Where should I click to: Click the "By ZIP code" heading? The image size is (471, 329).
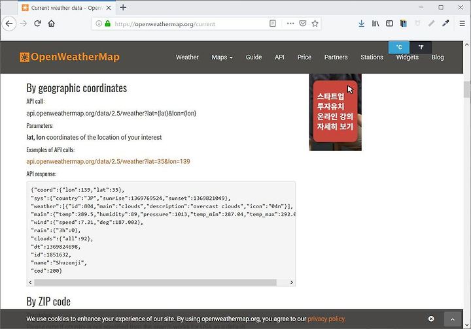coord(48,302)
